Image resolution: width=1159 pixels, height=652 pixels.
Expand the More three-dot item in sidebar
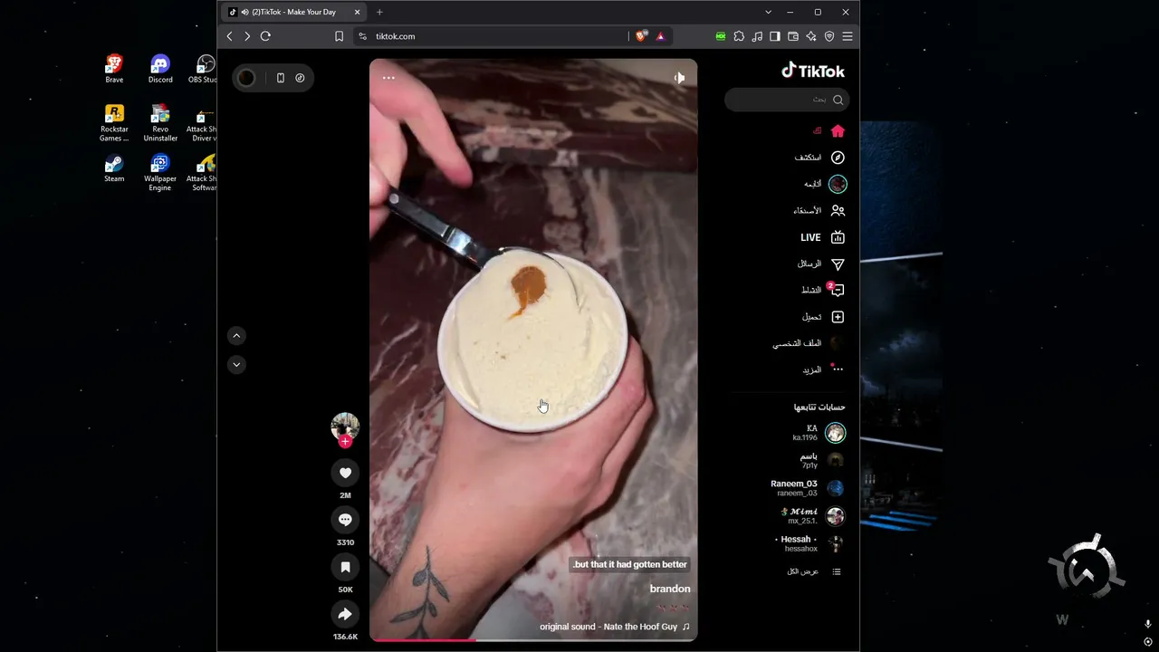click(823, 369)
